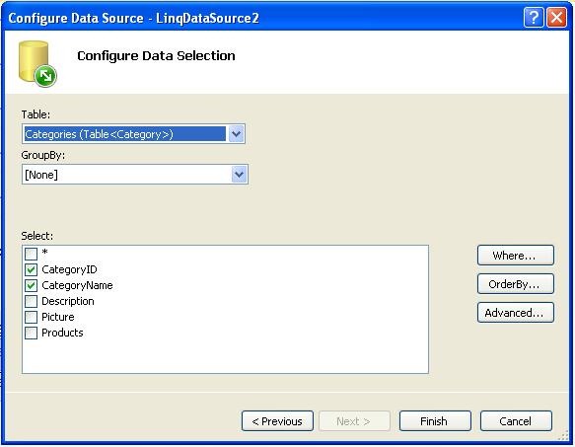
Task: Close the Configure Data Source dialog
Action: [x=556, y=17]
